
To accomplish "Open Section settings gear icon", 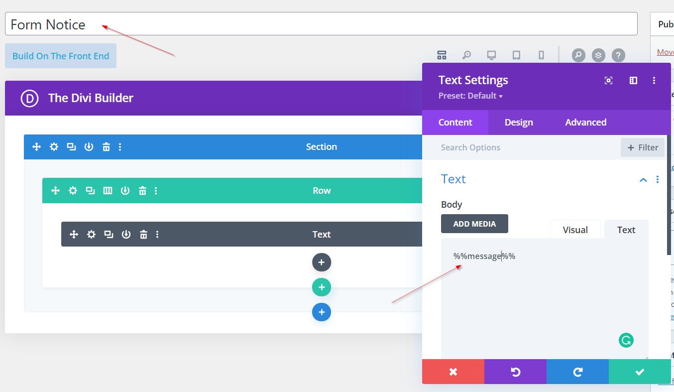I will [x=54, y=147].
